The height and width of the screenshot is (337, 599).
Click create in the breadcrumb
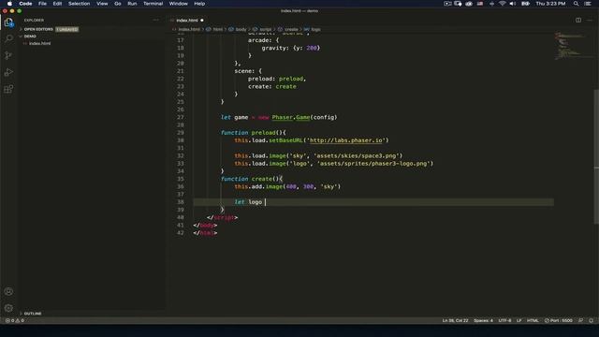(x=291, y=29)
